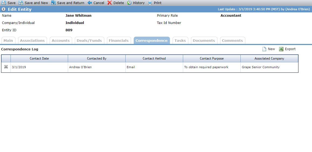Click the Andrea O'Brien cell
Image resolution: width=312 pixels, height=152 pixels.
[97, 67]
